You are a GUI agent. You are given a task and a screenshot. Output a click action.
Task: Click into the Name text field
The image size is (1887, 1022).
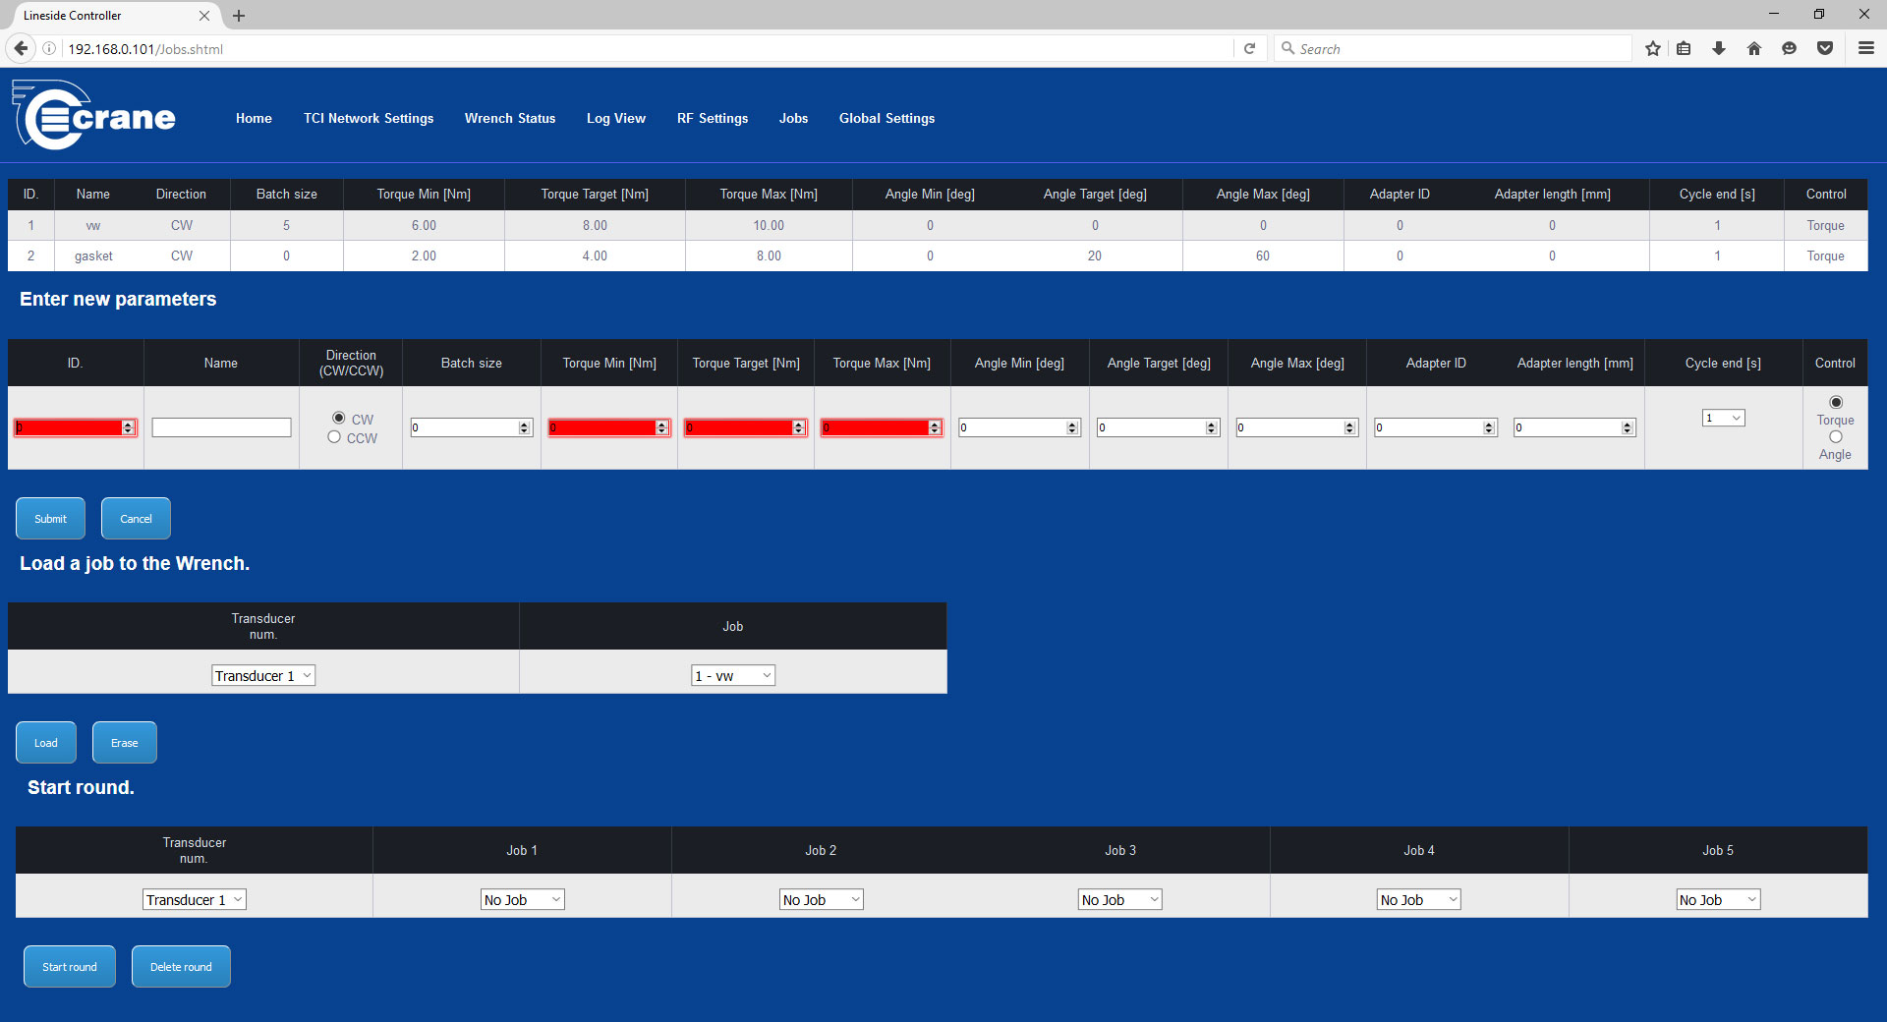(221, 427)
